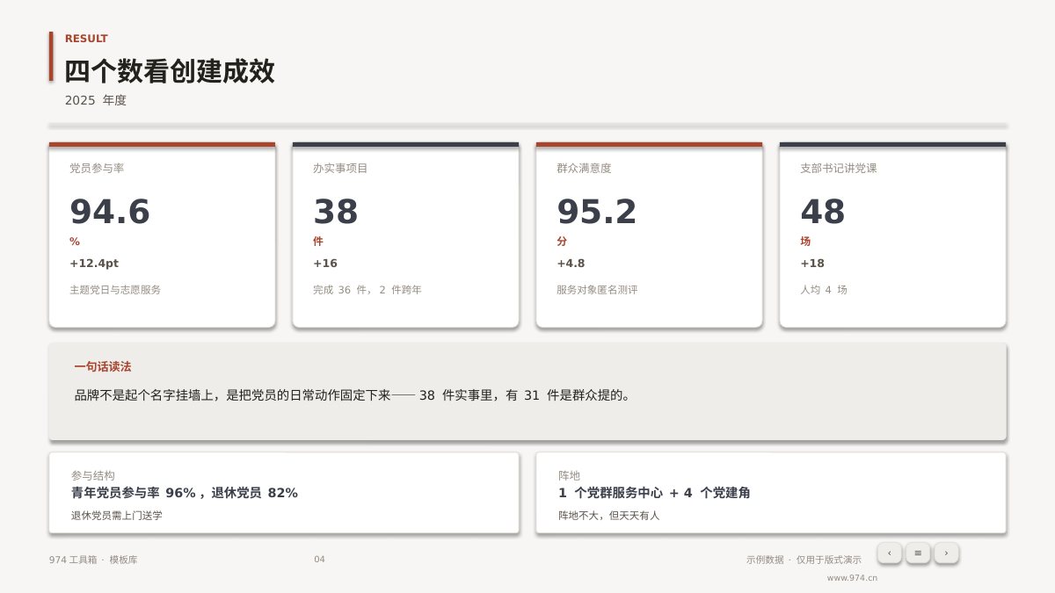The width and height of the screenshot is (1055, 593).
Task: Click the title 四个数看创建成效
Action: click(x=170, y=71)
